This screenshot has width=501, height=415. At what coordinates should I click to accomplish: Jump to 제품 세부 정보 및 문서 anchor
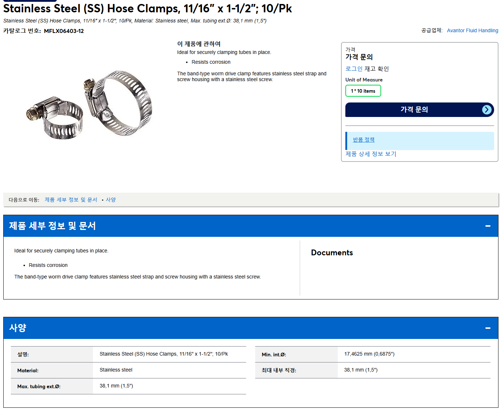pyautogui.click(x=71, y=200)
